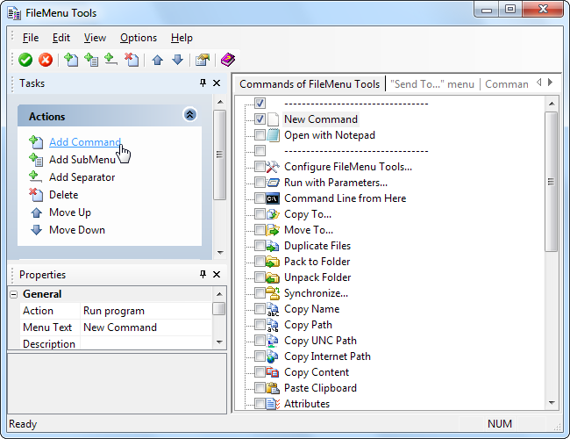570x439 pixels.
Task: Enable the Copy To checkbox
Action: click(260, 214)
